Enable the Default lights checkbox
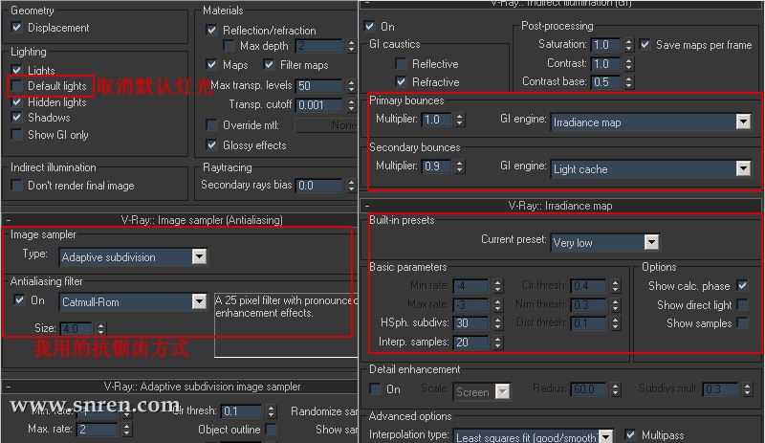The image size is (765, 443). pos(16,86)
